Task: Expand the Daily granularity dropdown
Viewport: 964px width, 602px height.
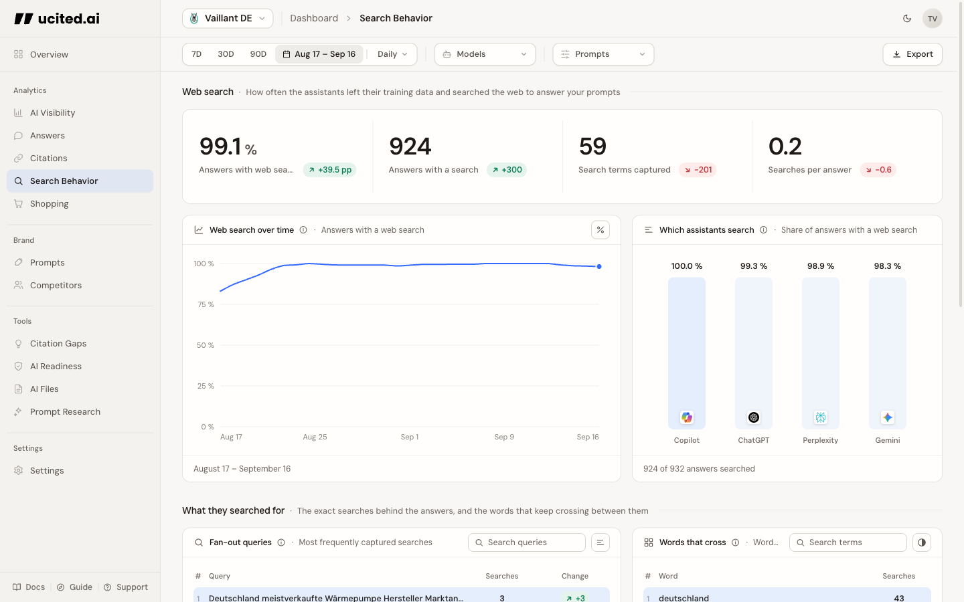Action: (x=392, y=54)
